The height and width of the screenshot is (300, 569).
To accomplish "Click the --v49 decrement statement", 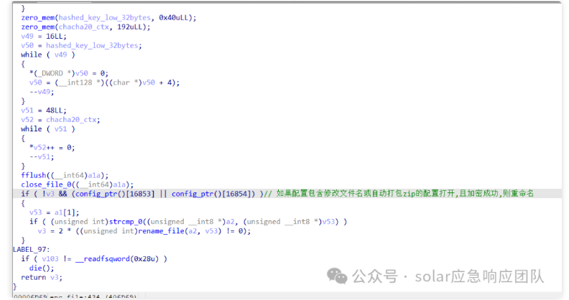I will tap(41, 91).
